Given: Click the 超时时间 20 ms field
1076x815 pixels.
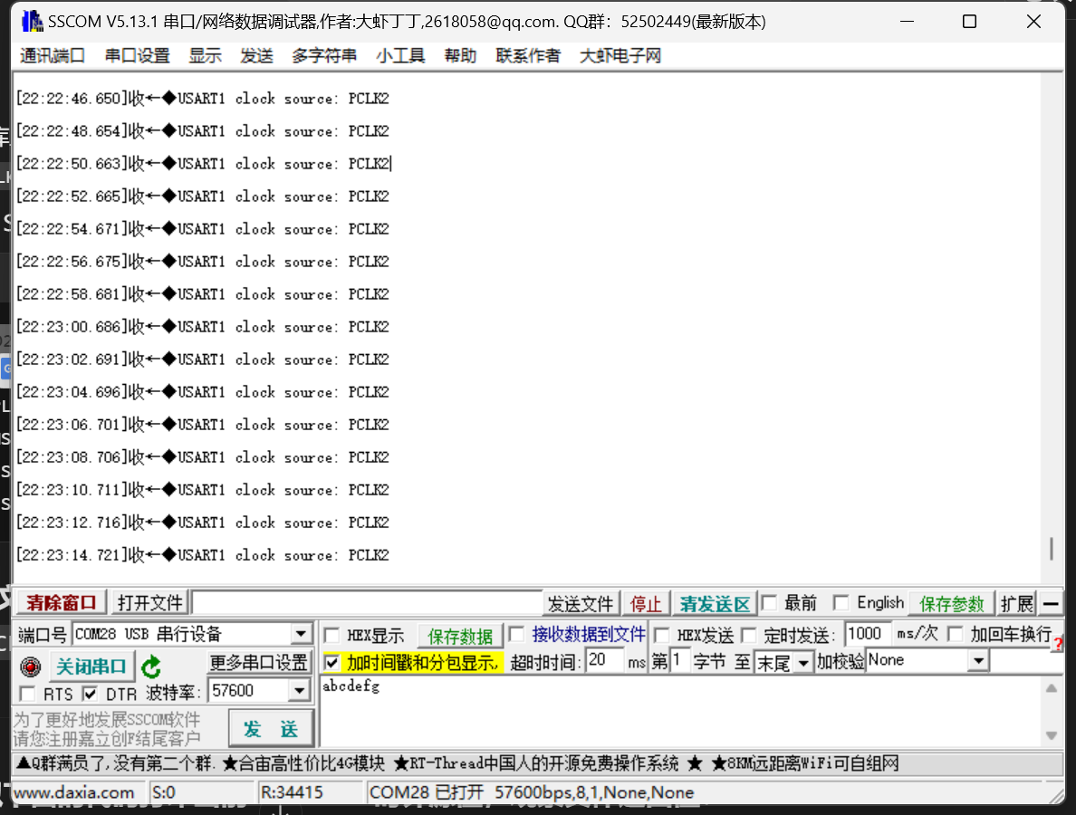Looking at the screenshot, I should (x=604, y=661).
